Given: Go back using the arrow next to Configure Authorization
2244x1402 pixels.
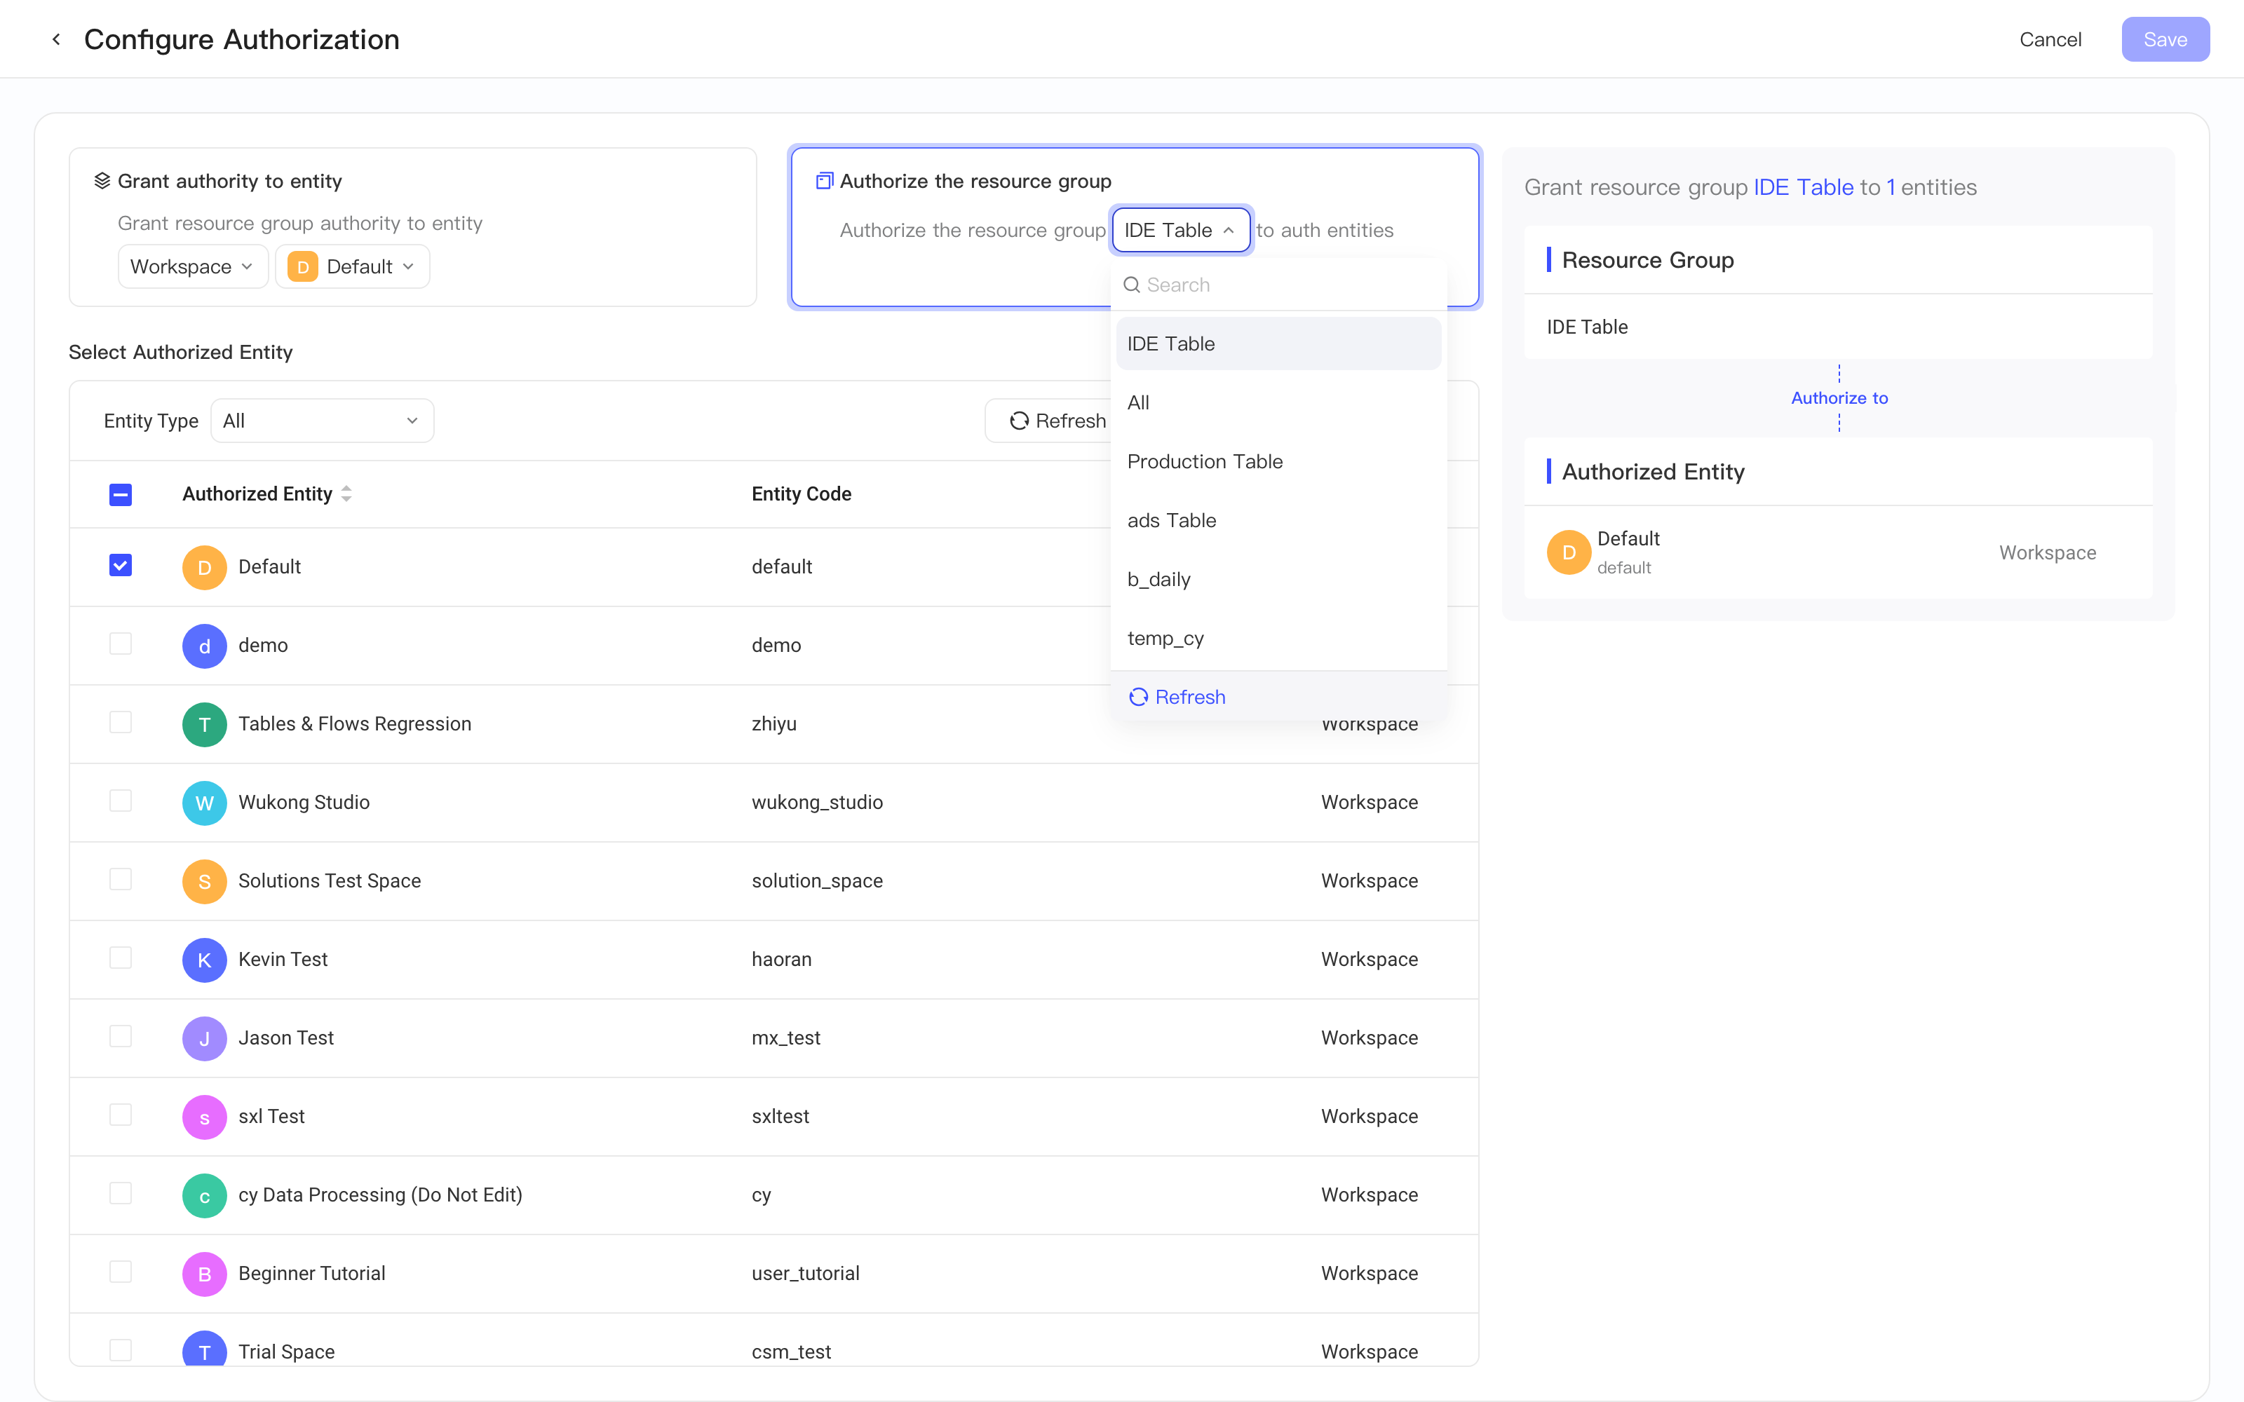Looking at the screenshot, I should click(57, 39).
